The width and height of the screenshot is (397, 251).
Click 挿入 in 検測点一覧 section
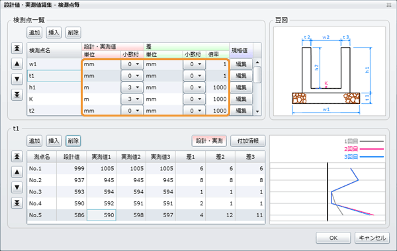(54, 32)
